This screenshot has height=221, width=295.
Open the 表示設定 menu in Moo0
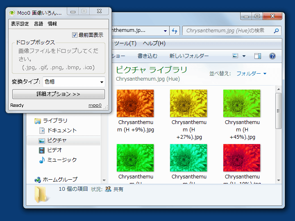pyautogui.click(x=20, y=24)
